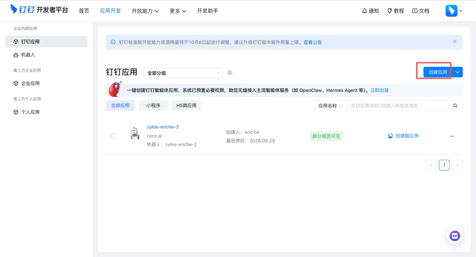Select page 1 in pagination

[x=444, y=165]
